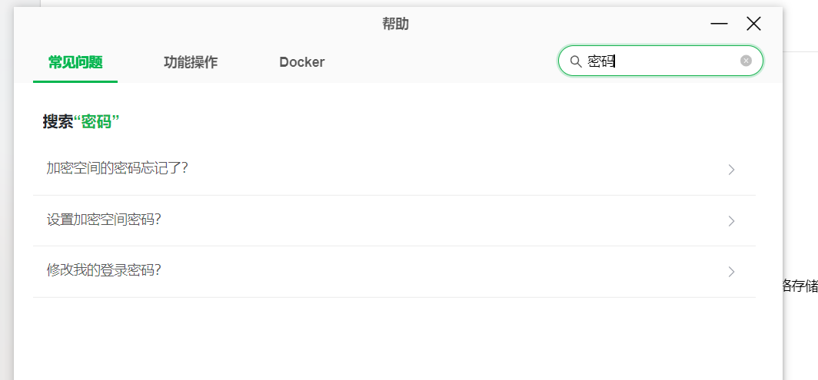This screenshot has width=818, height=380.
Task: Switch to the 功能操作 tab
Action: pos(191,62)
